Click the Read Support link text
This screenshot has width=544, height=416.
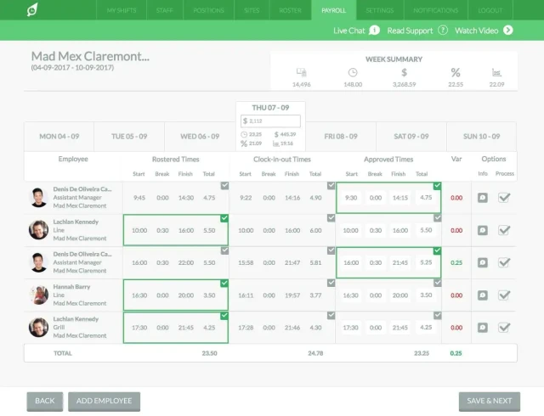coord(410,31)
